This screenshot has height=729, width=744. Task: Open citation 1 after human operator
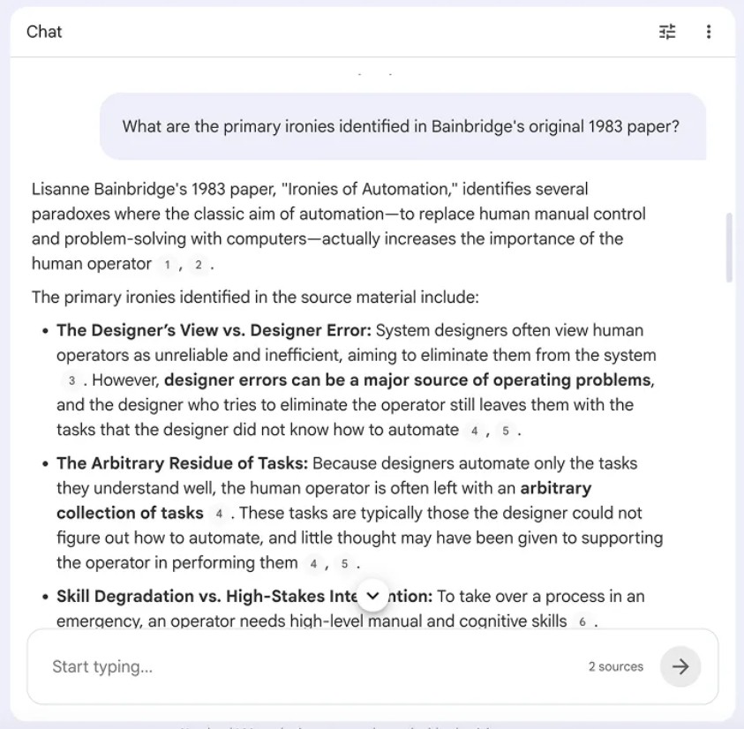167,265
